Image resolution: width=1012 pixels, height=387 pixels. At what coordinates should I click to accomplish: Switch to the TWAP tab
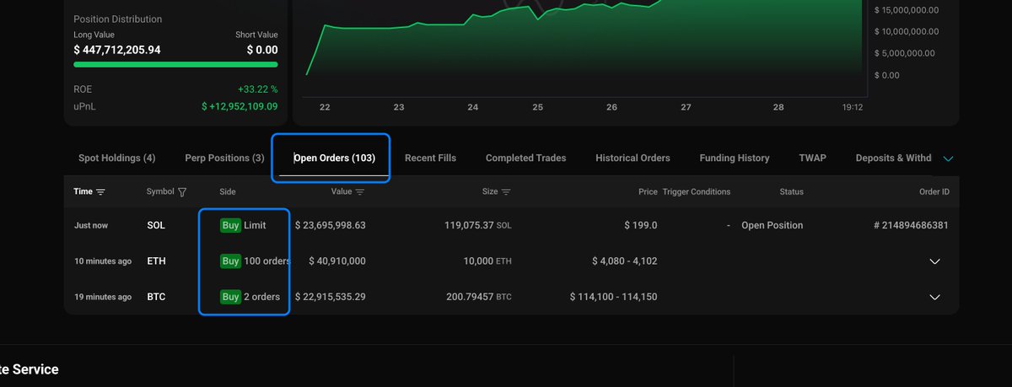812,158
